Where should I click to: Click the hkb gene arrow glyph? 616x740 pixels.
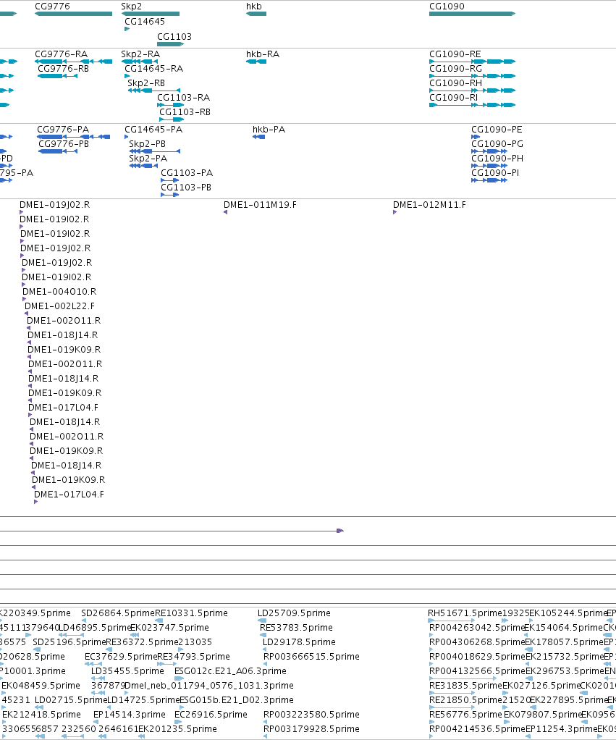256,14
